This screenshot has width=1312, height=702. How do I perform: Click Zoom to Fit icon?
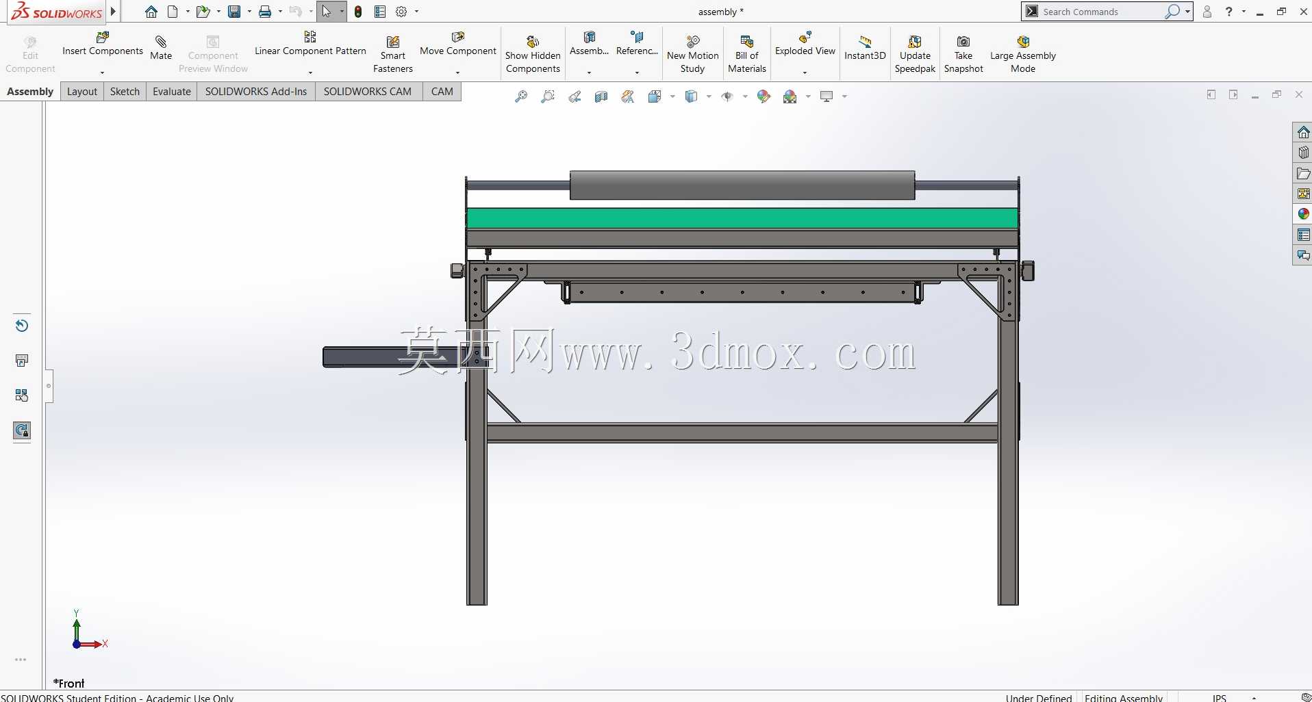521,96
